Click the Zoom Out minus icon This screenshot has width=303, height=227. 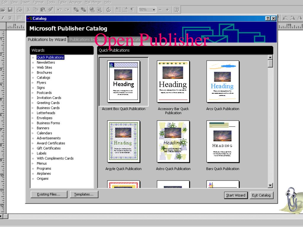pos(160,9)
